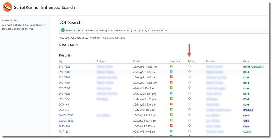Click the priority circle icon for SVC-7799
Screen dimensions: 273x140
[x=189, y=77]
